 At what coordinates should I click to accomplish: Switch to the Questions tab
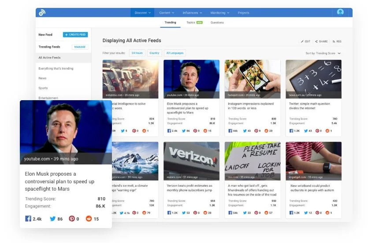coord(217,22)
